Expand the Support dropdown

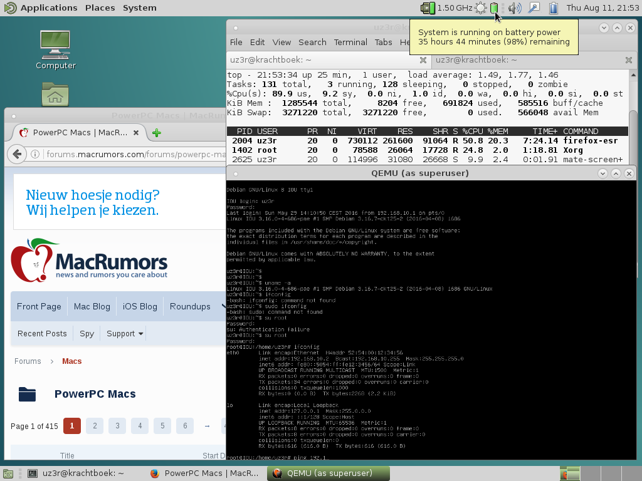(125, 334)
